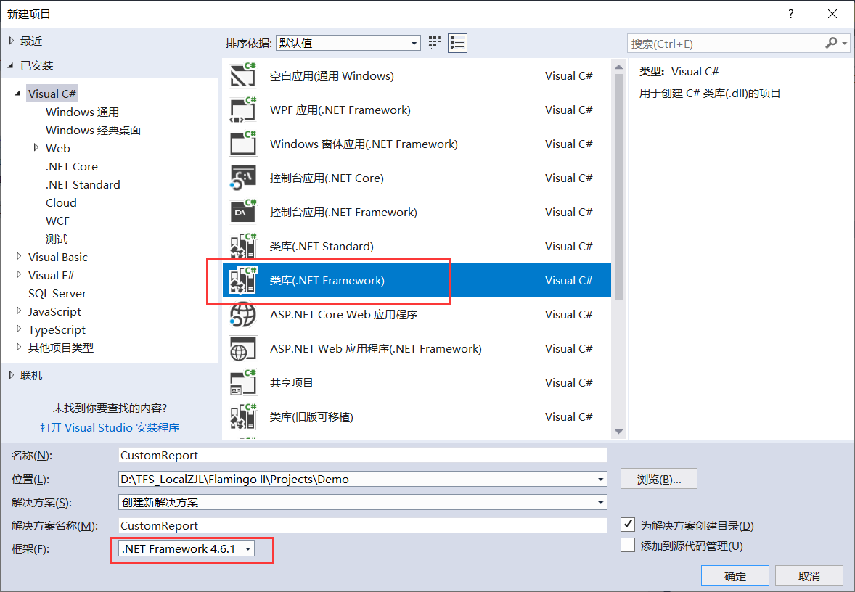Screen dimensions: 855x592
Task: Open the Visual Studio installer link
Action: pos(110,427)
